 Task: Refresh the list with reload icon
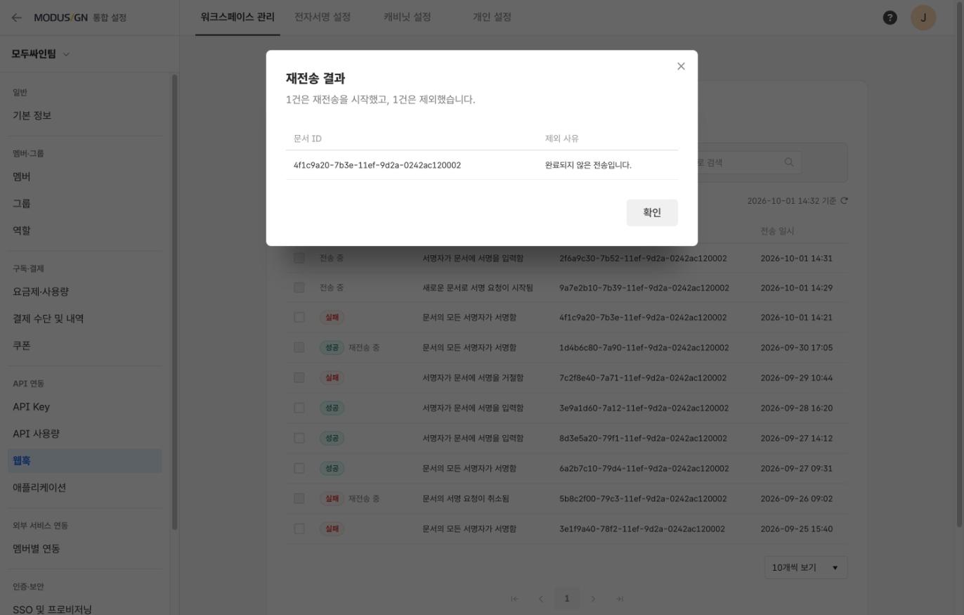click(844, 201)
